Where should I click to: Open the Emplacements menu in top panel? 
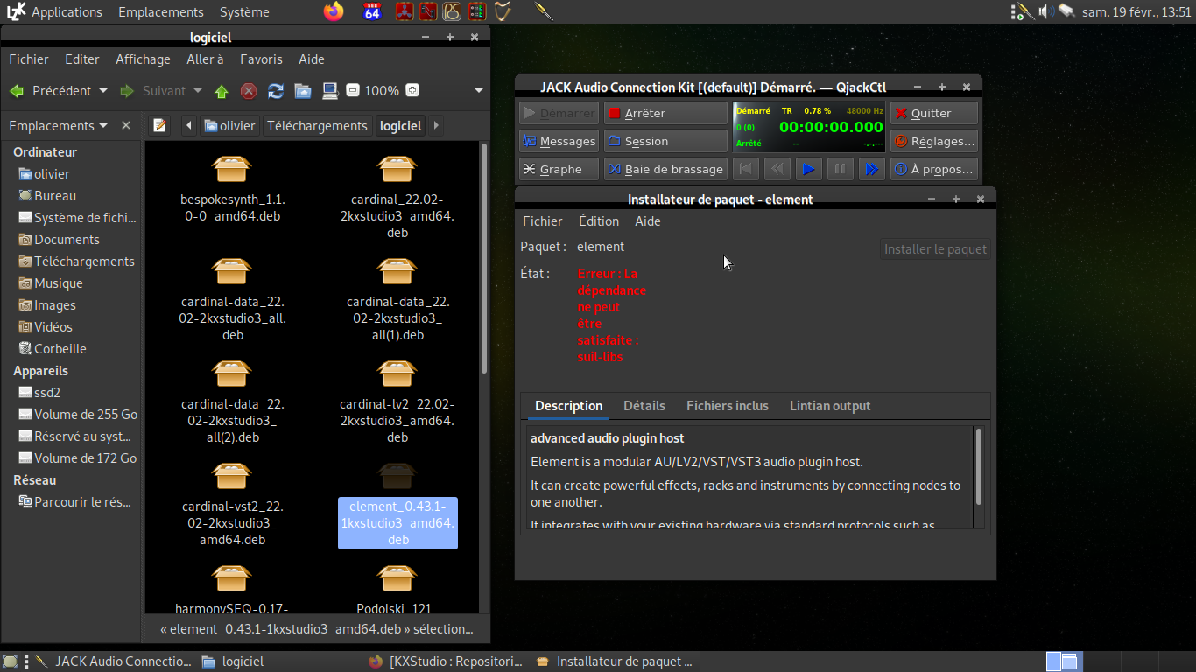161,12
